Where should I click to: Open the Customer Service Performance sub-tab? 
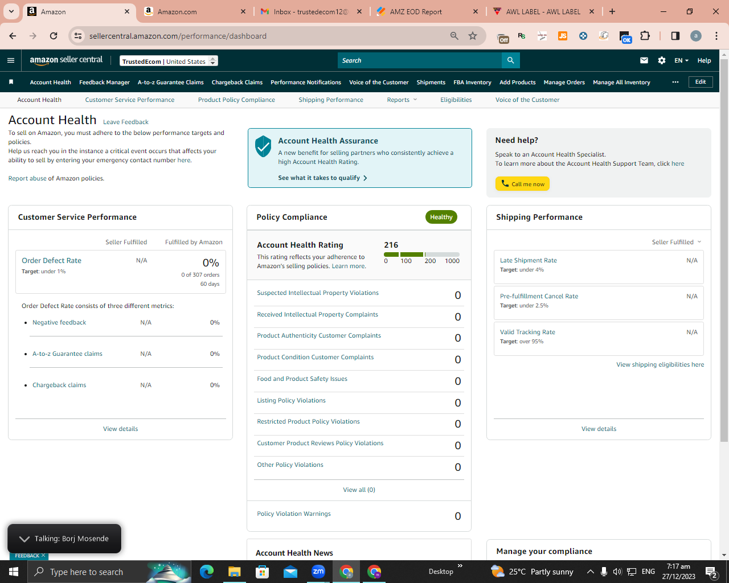point(130,100)
